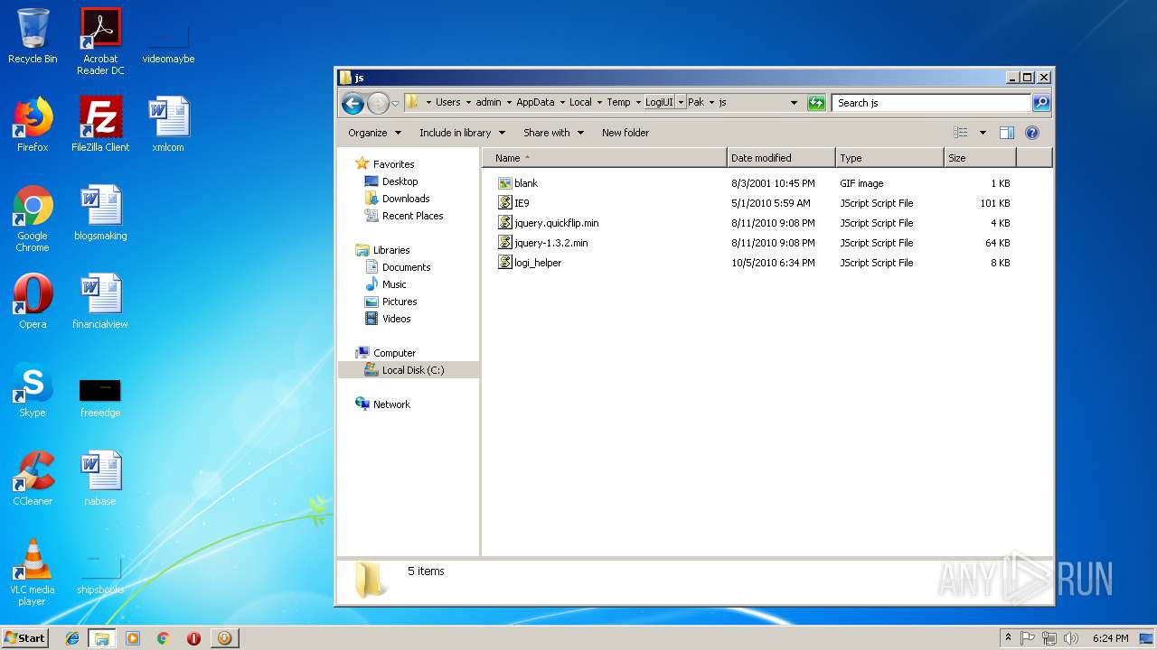Open the Share with dropdown

(x=553, y=133)
